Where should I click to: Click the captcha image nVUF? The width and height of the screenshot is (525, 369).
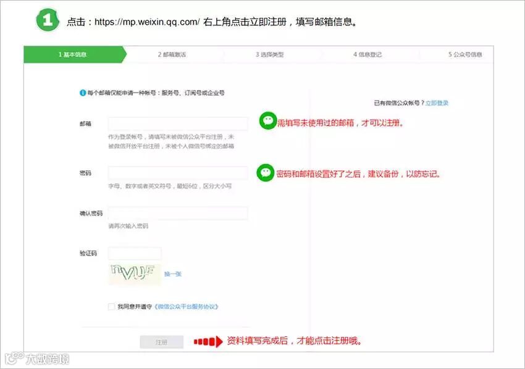134,274
